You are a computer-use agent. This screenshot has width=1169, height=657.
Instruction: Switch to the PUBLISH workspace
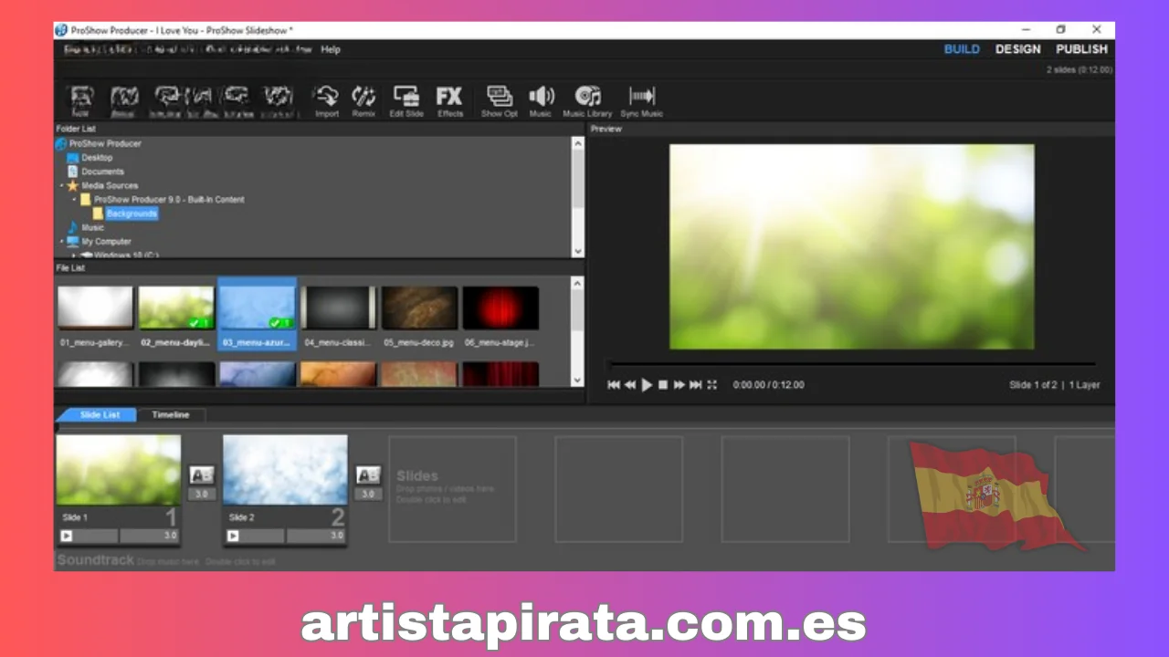click(x=1081, y=49)
